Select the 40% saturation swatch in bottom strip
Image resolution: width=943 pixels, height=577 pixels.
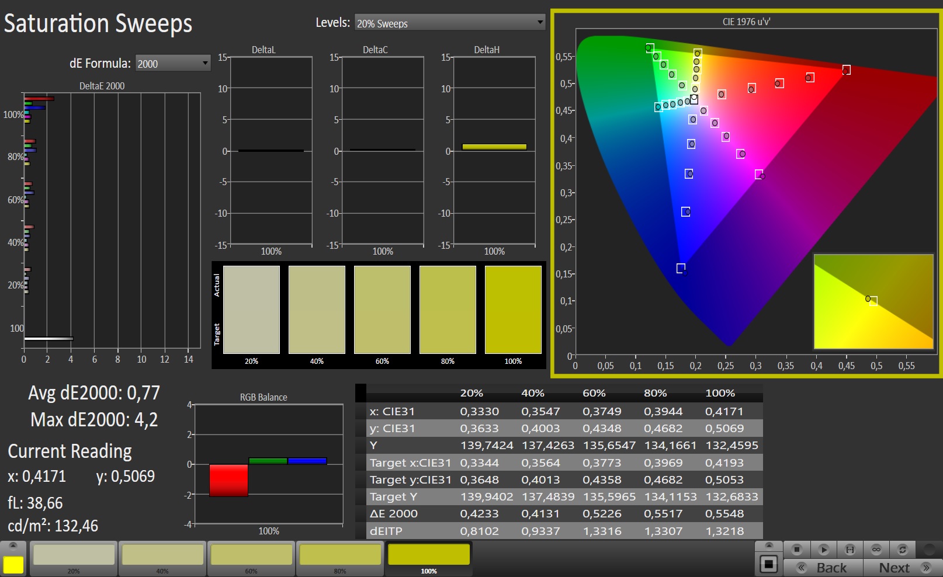[x=162, y=555]
